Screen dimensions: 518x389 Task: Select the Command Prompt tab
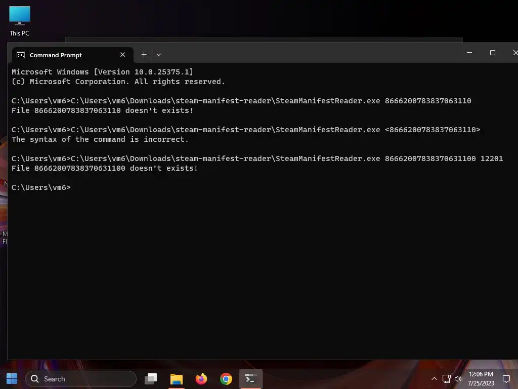pos(73,55)
